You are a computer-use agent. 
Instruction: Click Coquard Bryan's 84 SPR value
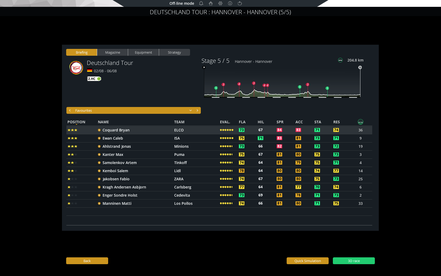tap(279, 130)
